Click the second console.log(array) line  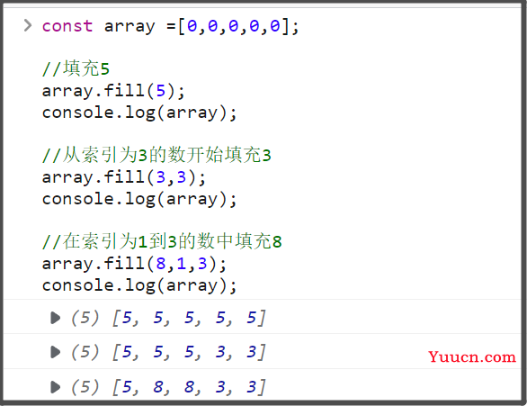click(x=139, y=199)
